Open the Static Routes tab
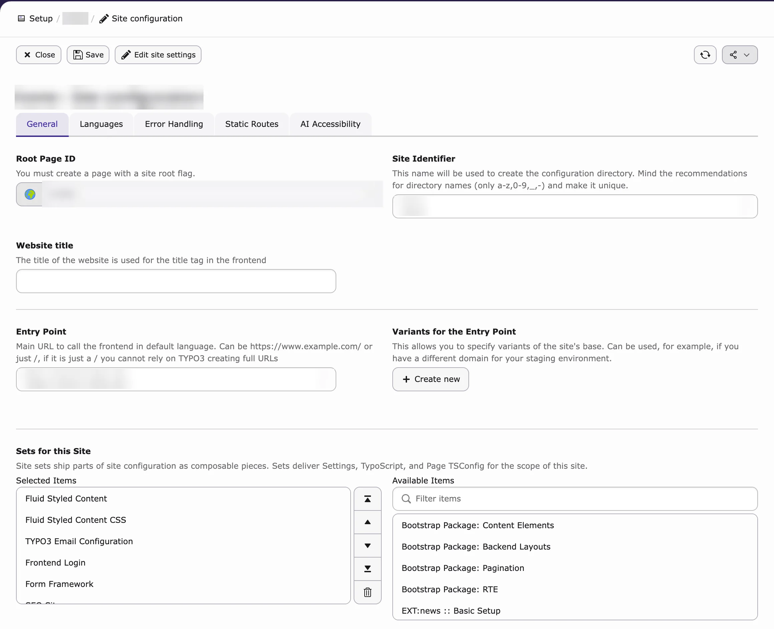 click(252, 124)
